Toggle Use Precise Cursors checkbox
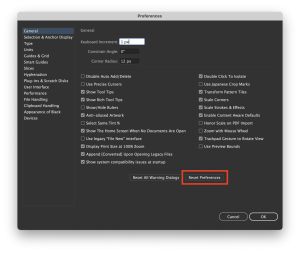Viewport: 300px width, 253px height. tap(83, 84)
